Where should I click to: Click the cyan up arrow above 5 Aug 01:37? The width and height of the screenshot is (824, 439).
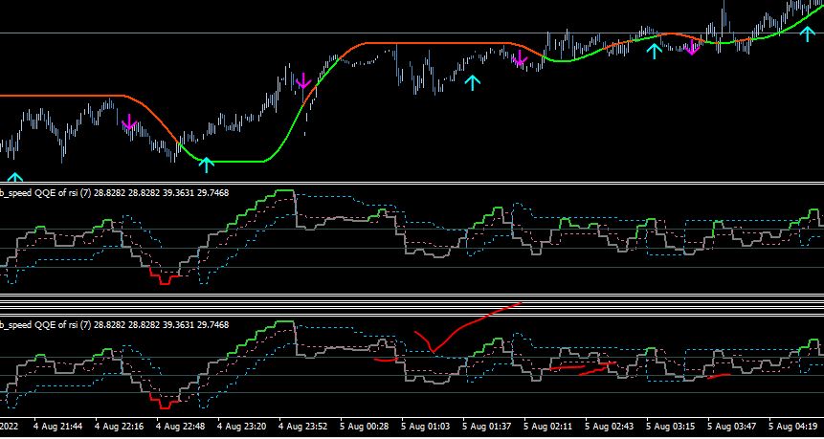pos(473,82)
